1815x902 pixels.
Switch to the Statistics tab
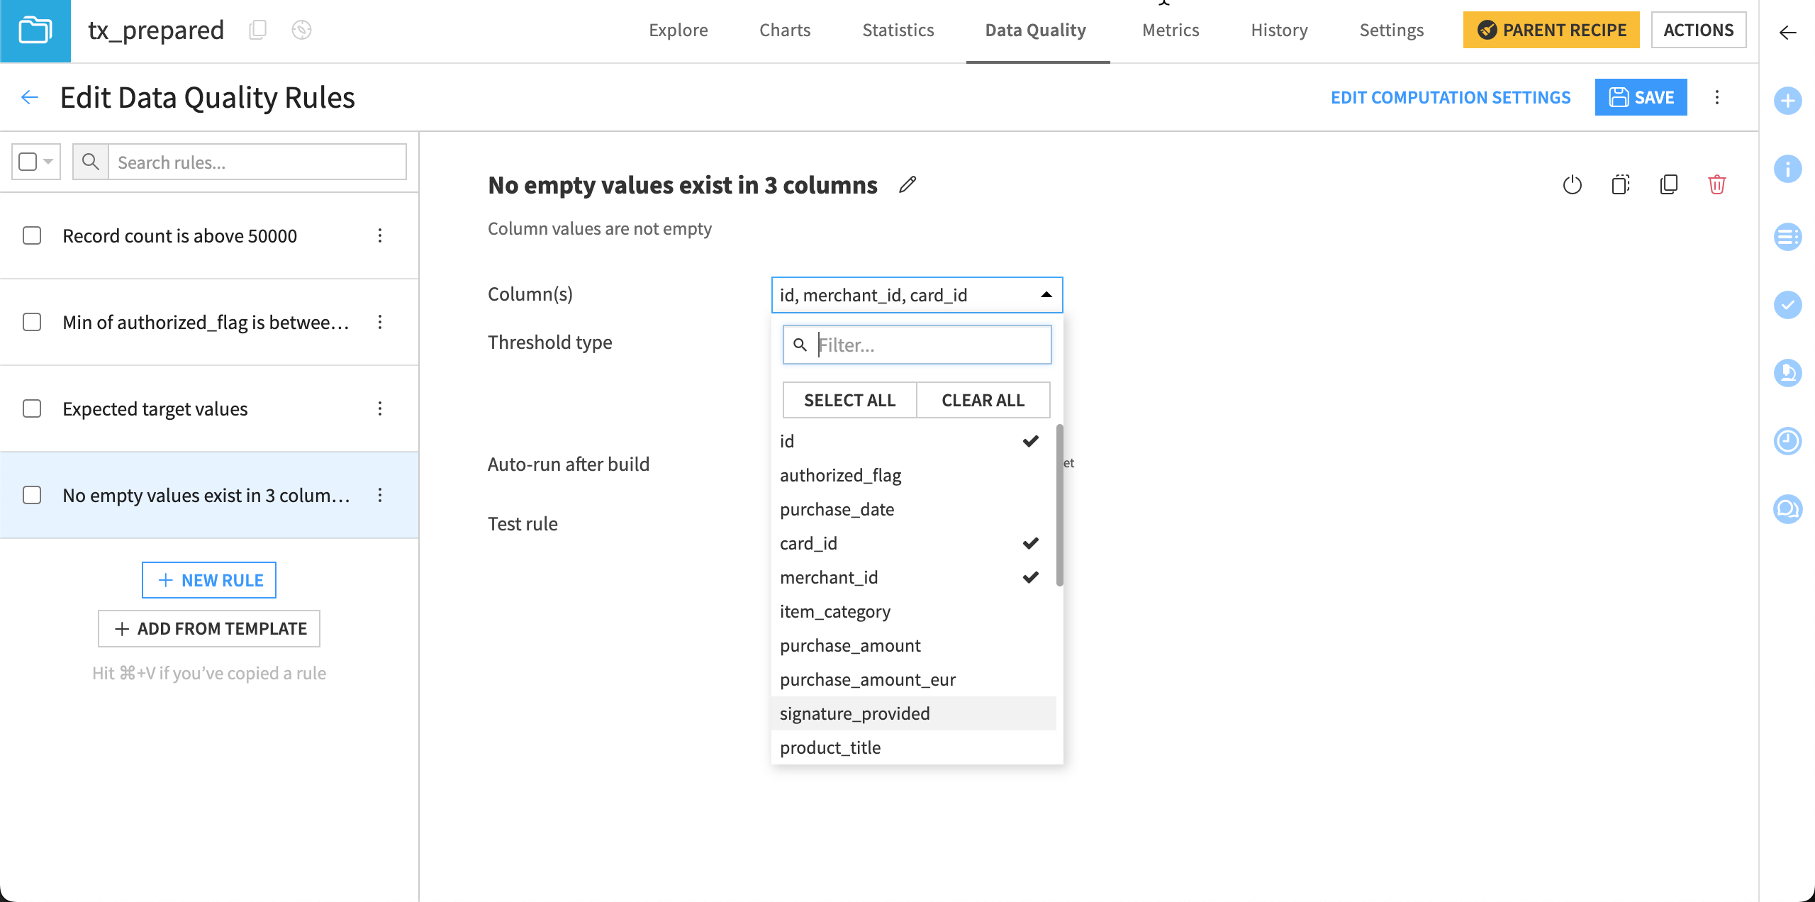pyautogui.click(x=897, y=29)
